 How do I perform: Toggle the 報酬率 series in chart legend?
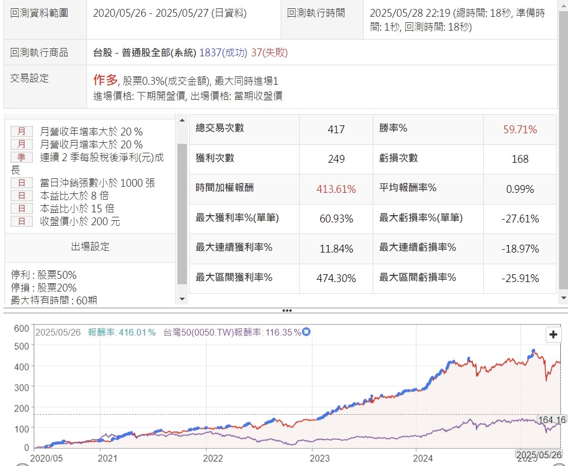(x=121, y=332)
